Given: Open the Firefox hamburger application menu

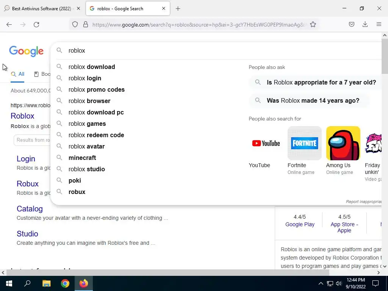Looking at the screenshot, I should tap(379, 24).
